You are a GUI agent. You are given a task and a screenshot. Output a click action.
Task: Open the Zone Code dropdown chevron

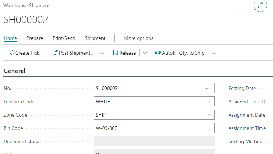(209, 115)
